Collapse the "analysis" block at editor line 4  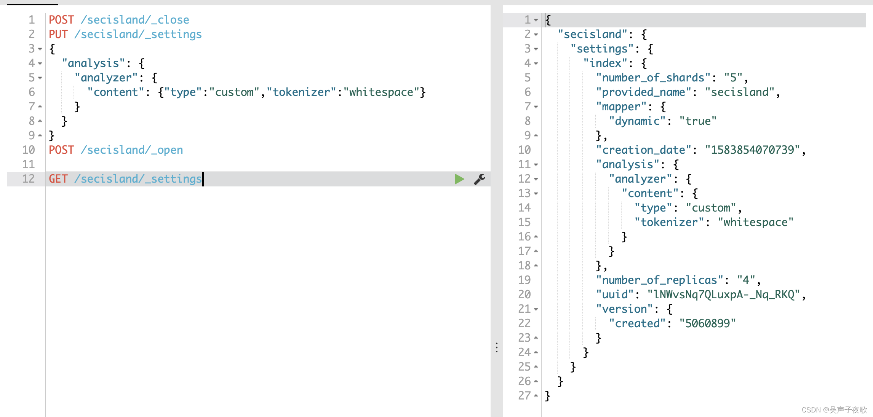(x=40, y=63)
